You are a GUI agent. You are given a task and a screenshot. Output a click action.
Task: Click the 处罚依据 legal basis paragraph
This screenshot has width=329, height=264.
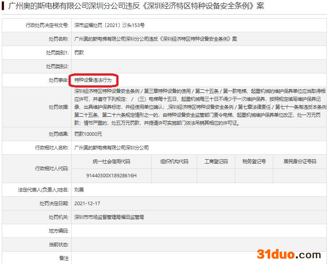(x=200, y=107)
